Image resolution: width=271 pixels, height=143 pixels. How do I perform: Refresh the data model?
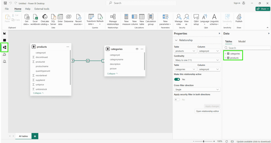point(100,20)
